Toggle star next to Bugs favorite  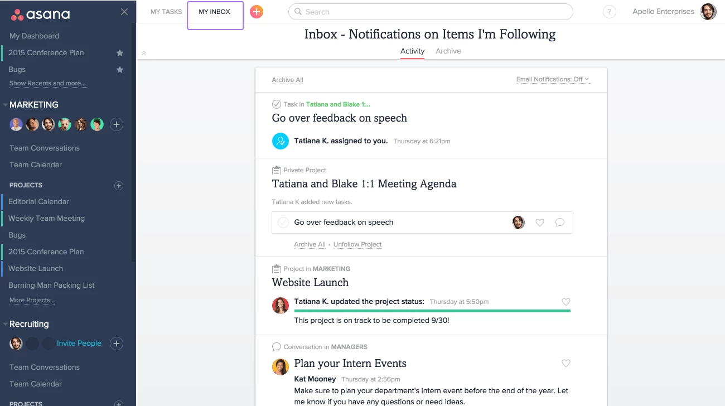tap(119, 70)
